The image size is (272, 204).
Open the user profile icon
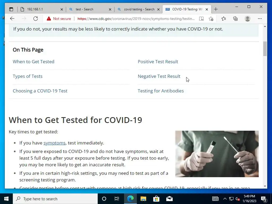[x=248, y=19]
